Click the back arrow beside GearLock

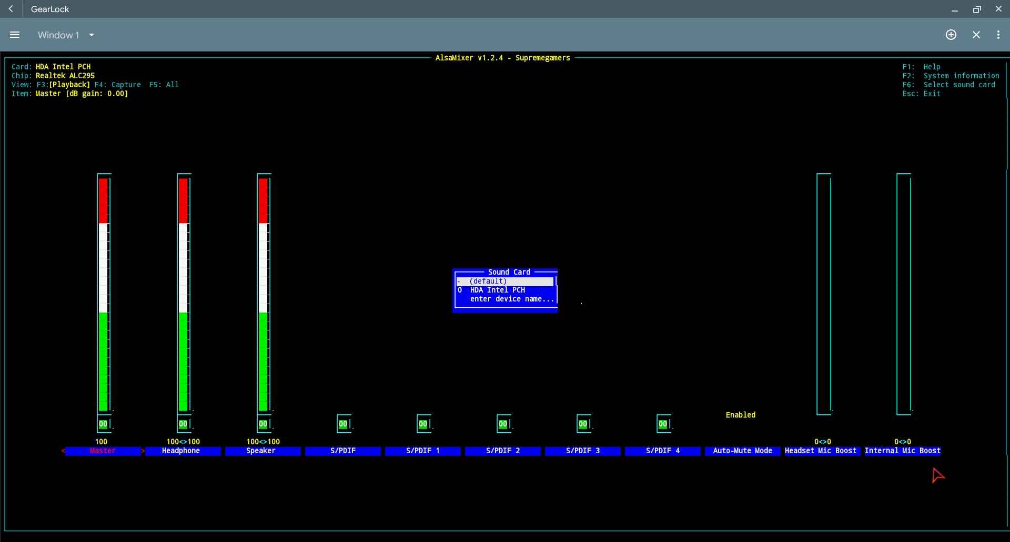tap(11, 9)
